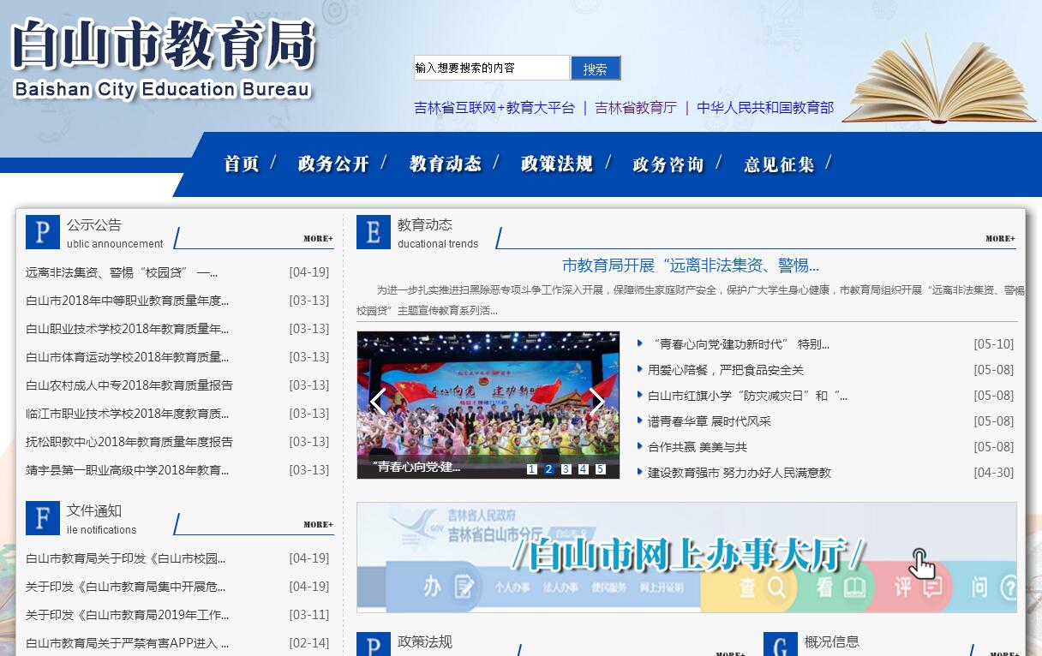Switch to carousel slide 3
The height and width of the screenshot is (656, 1042).
(566, 469)
